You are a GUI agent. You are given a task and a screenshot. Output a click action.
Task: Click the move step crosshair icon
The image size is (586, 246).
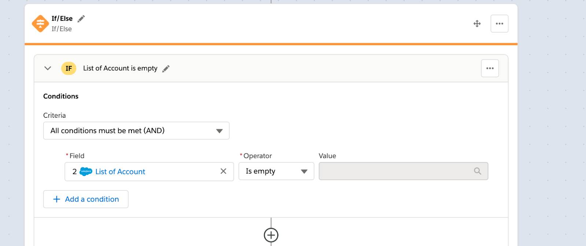[x=477, y=23]
